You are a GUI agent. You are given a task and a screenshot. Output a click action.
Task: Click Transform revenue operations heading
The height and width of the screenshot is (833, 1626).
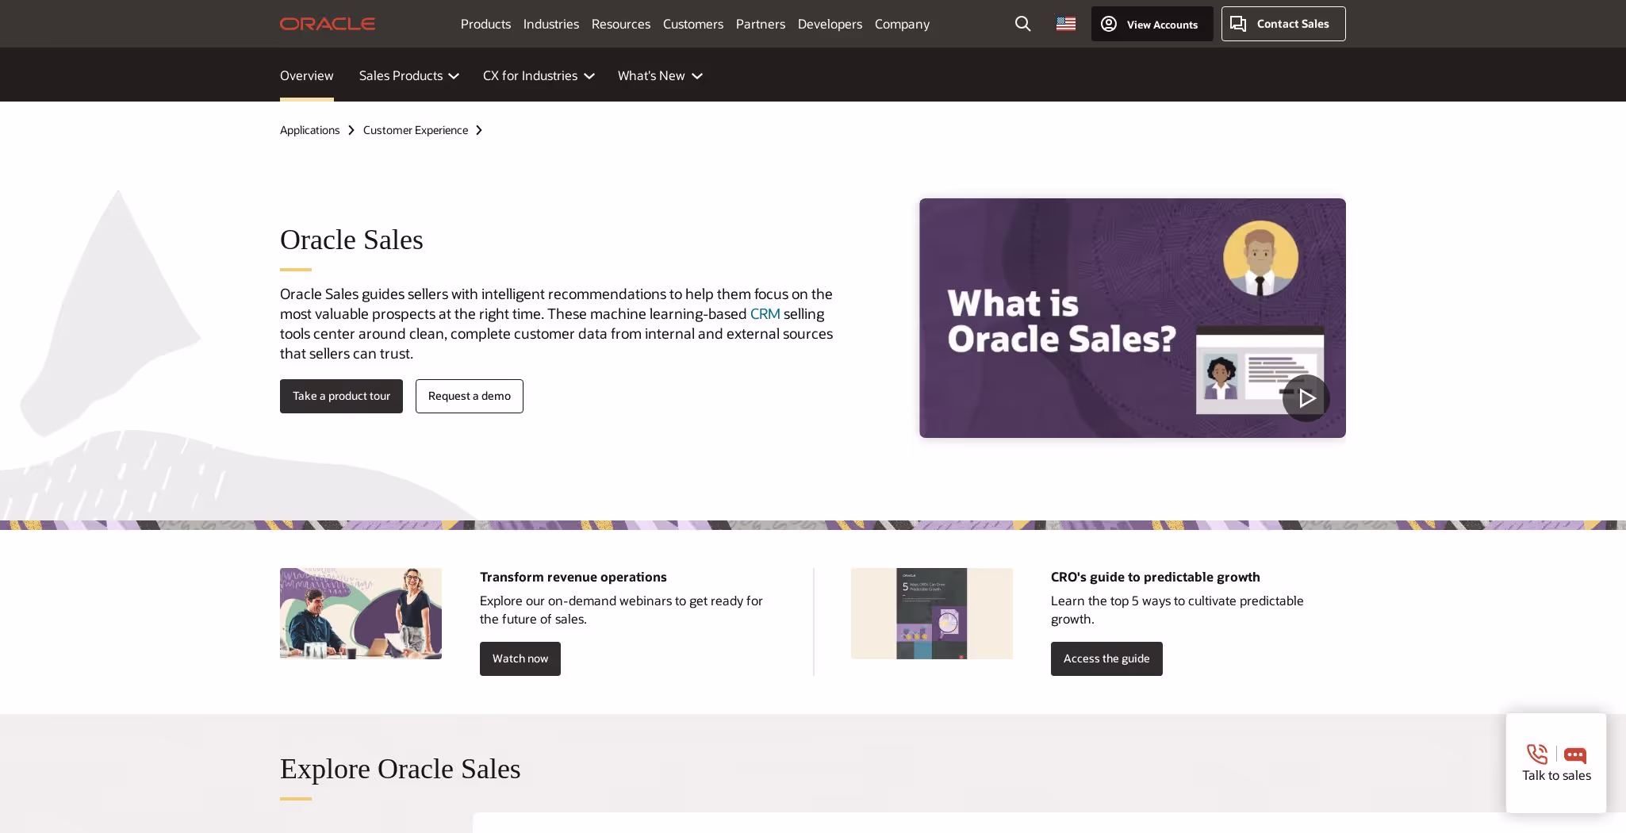(x=573, y=577)
